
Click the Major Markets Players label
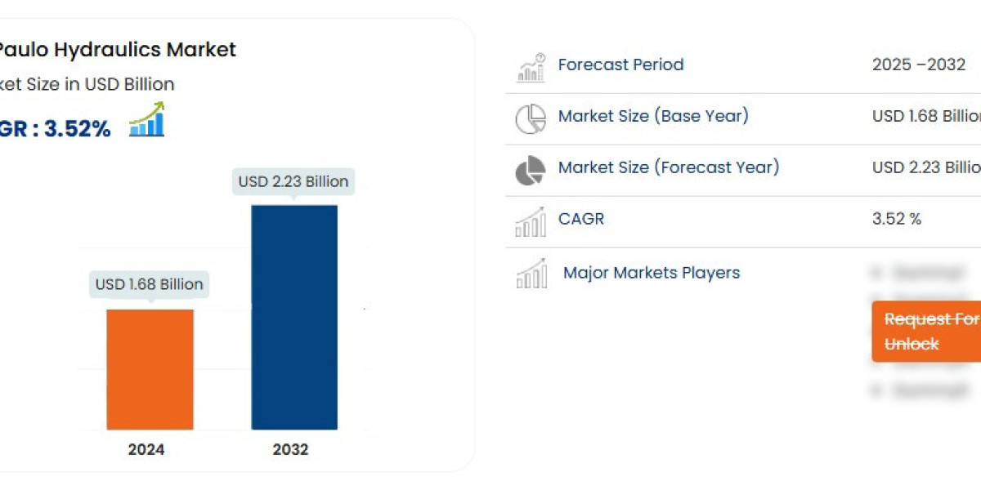click(x=652, y=273)
